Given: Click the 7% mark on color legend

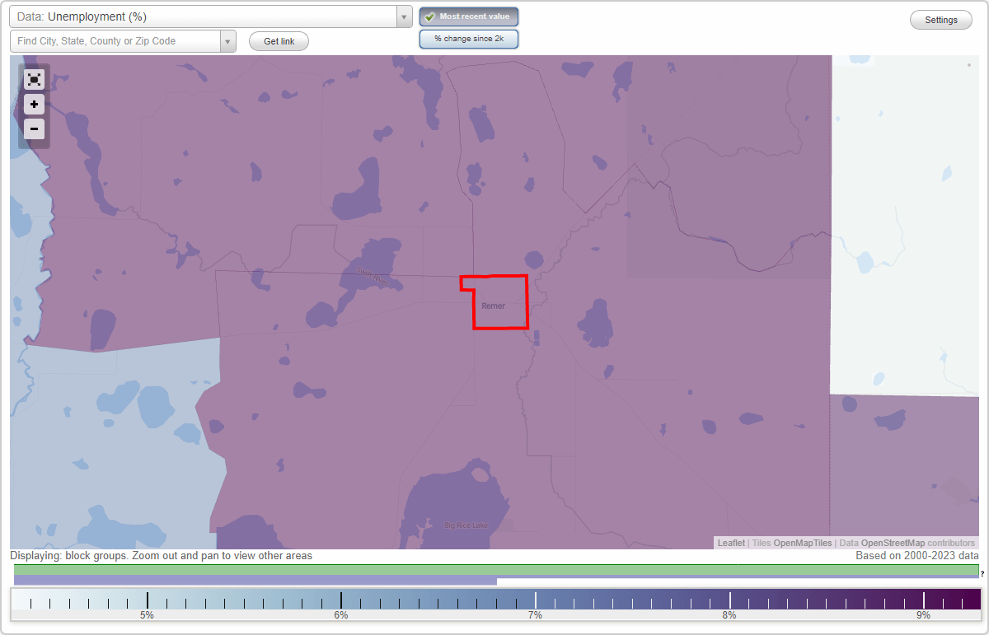Looking at the screenshot, I should (535, 600).
